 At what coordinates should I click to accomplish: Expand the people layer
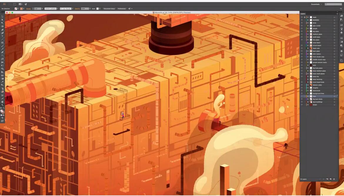click(308, 29)
